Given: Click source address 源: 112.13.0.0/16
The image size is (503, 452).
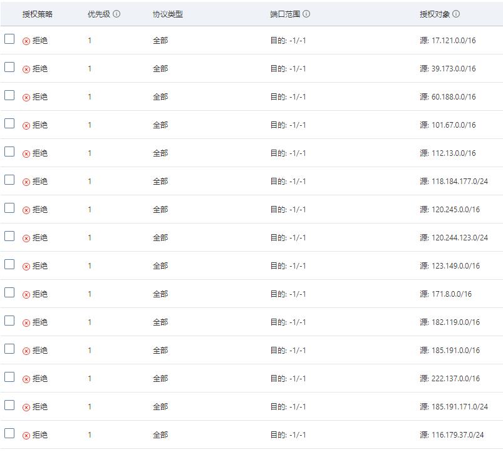Looking at the screenshot, I should click(x=447, y=153).
